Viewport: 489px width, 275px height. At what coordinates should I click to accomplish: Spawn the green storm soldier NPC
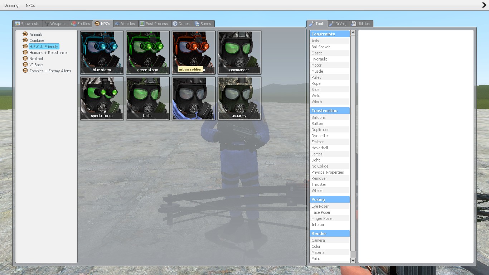pos(148,52)
